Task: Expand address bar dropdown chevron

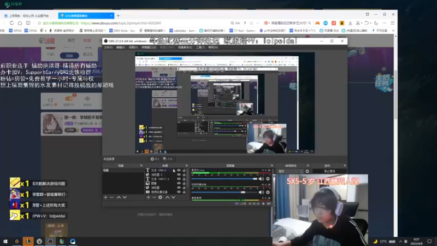Action: coord(257,23)
